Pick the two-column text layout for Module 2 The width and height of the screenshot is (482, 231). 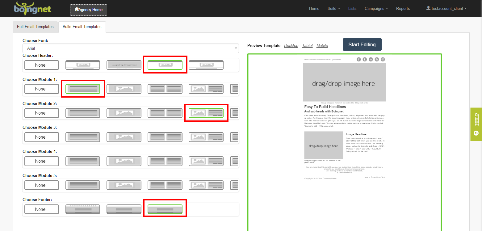[165, 113]
